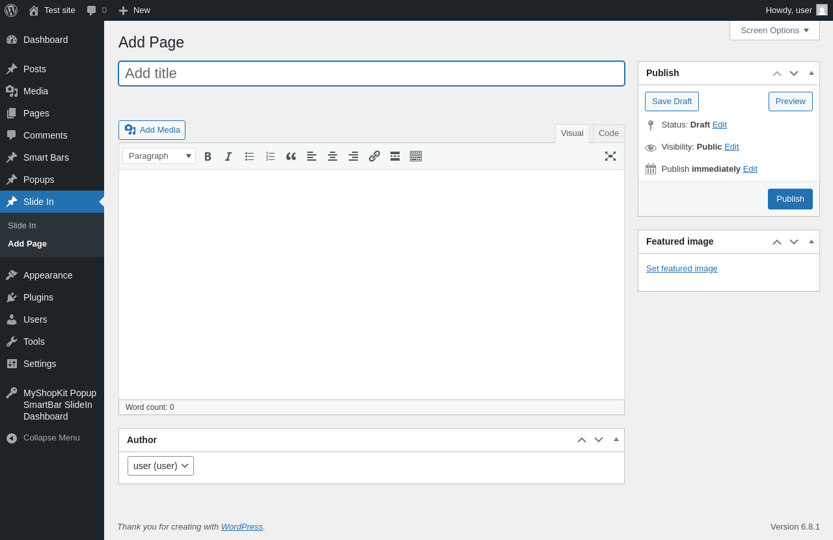The width and height of the screenshot is (833, 540).
Task: Move Publish box down
Action: [794, 74]
